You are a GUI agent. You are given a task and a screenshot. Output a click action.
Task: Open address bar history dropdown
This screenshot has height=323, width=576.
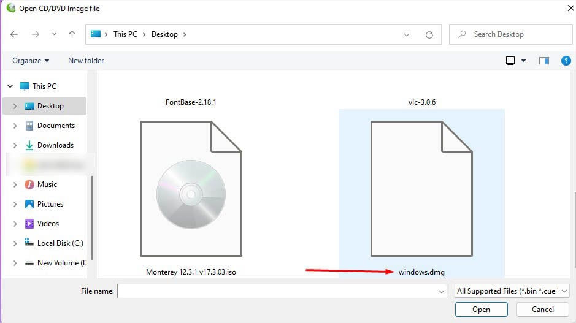click(406, 34)
